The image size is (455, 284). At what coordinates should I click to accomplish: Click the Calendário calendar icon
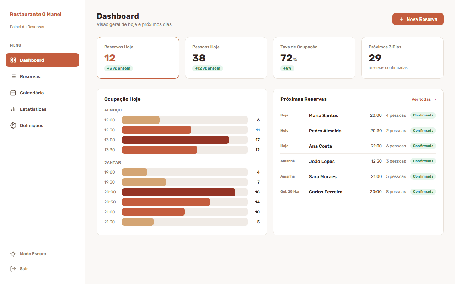coord(13,93)
